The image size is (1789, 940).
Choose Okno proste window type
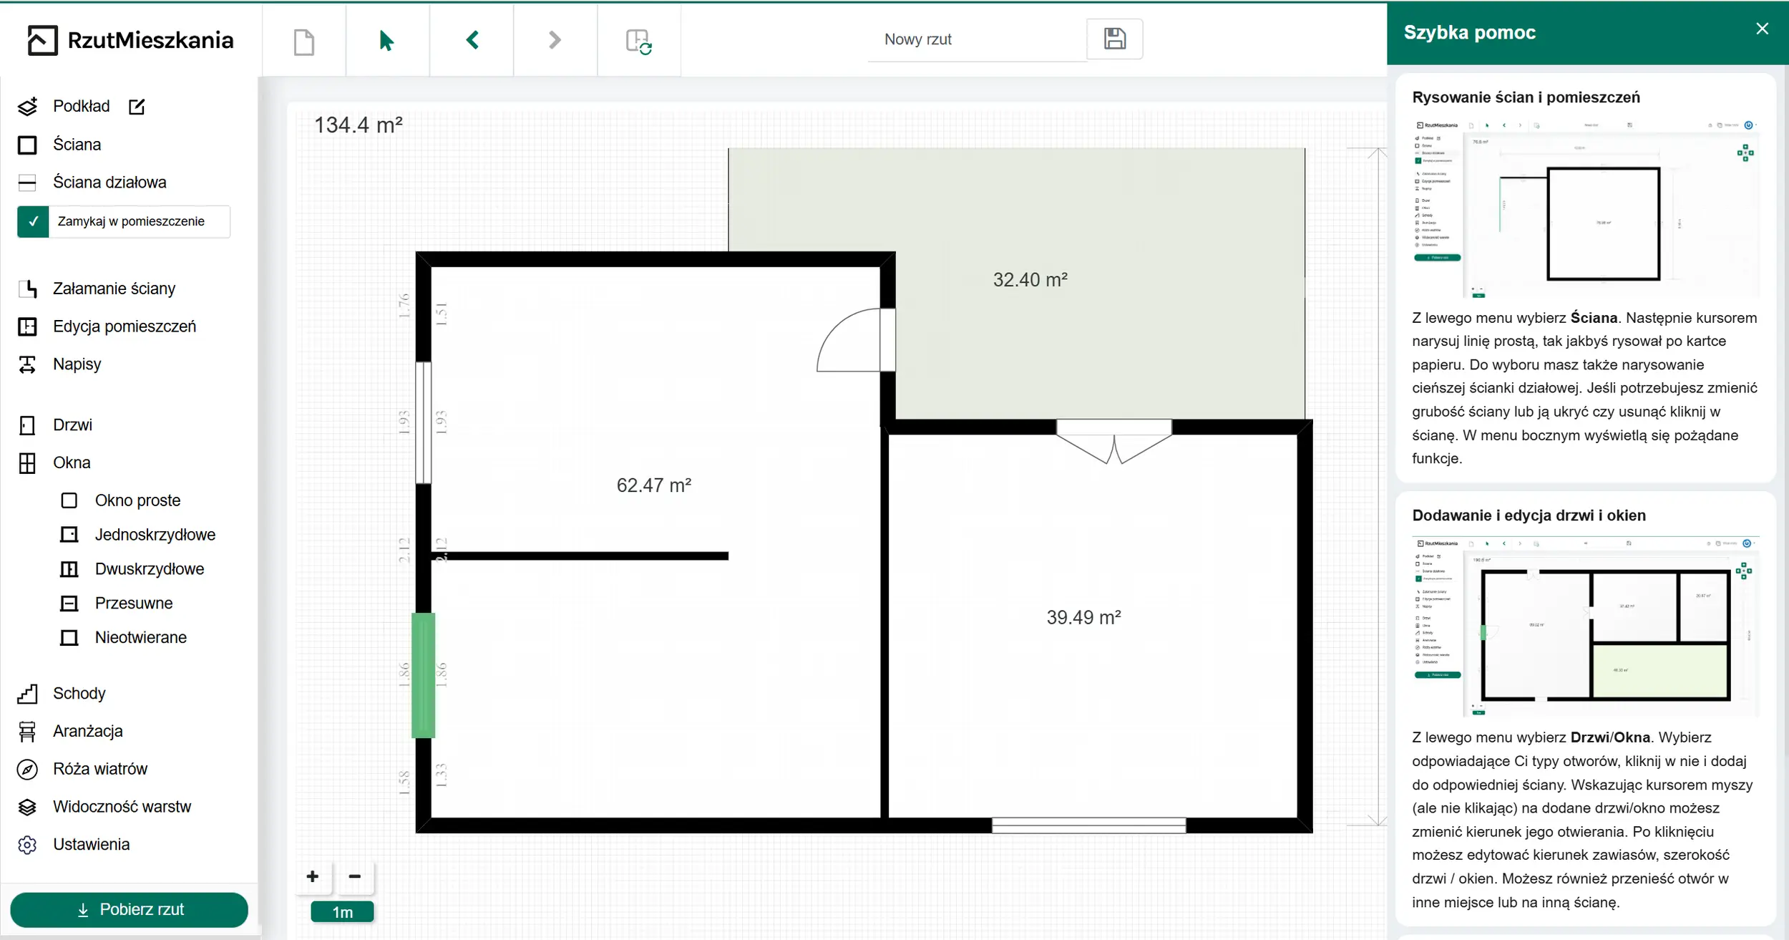click(x=137, y=500)
